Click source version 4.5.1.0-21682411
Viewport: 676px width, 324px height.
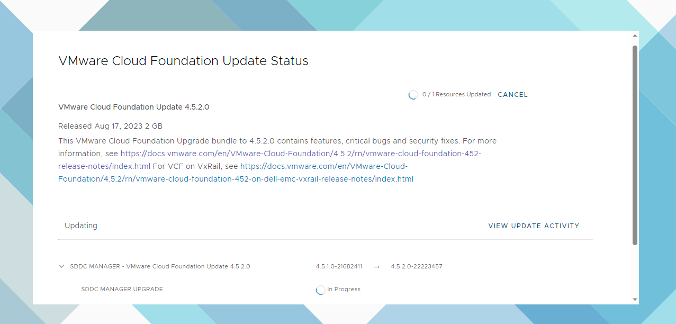coord(339,267)
